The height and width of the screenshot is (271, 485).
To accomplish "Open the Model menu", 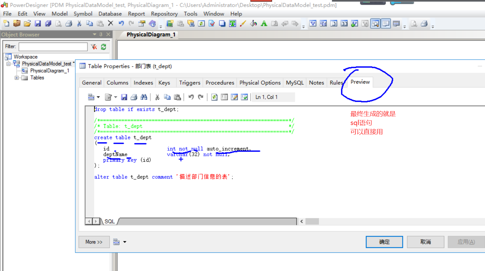I will [x=60, y=14].
